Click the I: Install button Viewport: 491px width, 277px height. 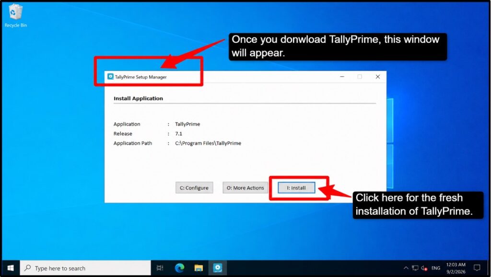[296, 188]
